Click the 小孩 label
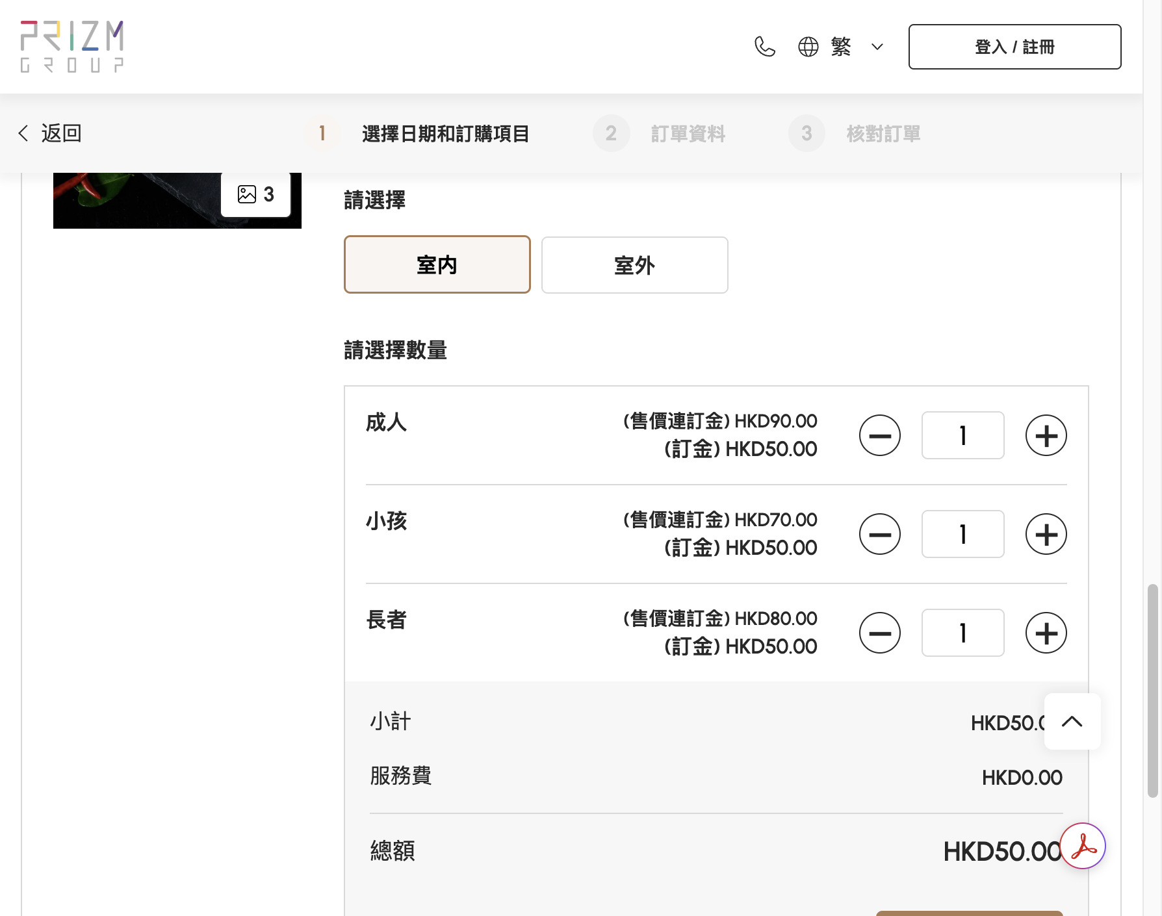 pyautogui.click(x=386, y=521)
